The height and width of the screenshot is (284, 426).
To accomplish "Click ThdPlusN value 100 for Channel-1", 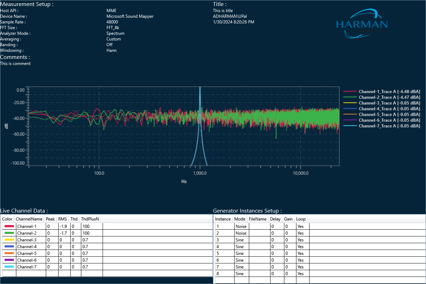I will [x=92, y=226].
